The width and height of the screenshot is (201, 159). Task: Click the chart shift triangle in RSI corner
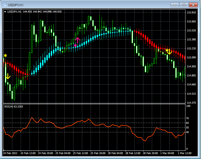tap(4, 150)
